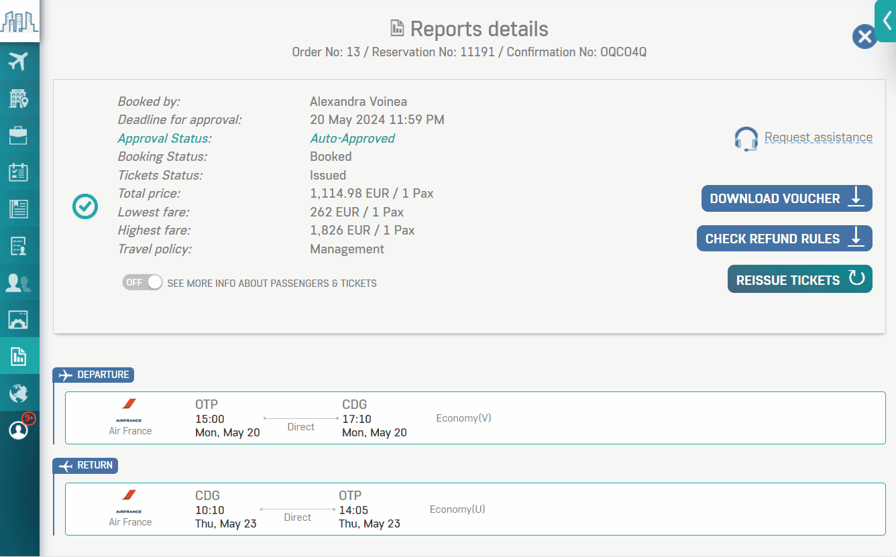Click the Reissue Tickets button
Viewport: 896px width, 557px height.
pos(799,280)
